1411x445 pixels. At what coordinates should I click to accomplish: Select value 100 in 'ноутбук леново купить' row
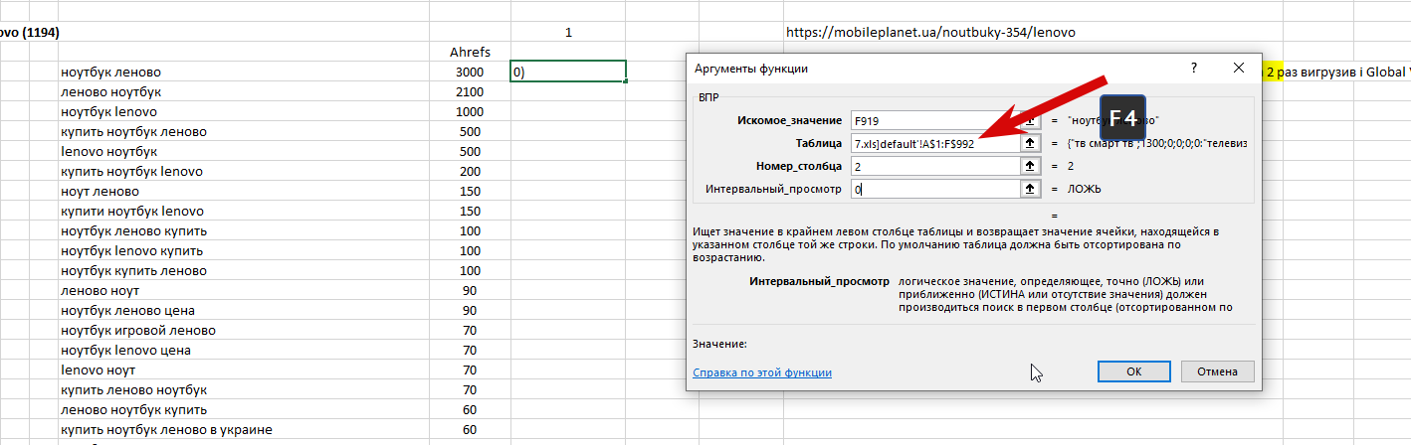click(470, 230)
